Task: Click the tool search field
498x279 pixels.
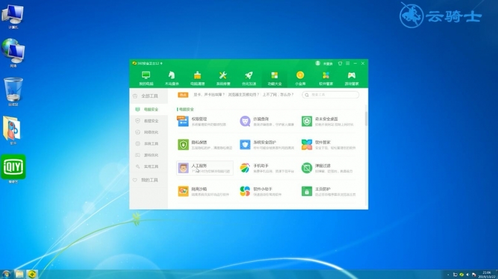Action: (x=331, y=95)
